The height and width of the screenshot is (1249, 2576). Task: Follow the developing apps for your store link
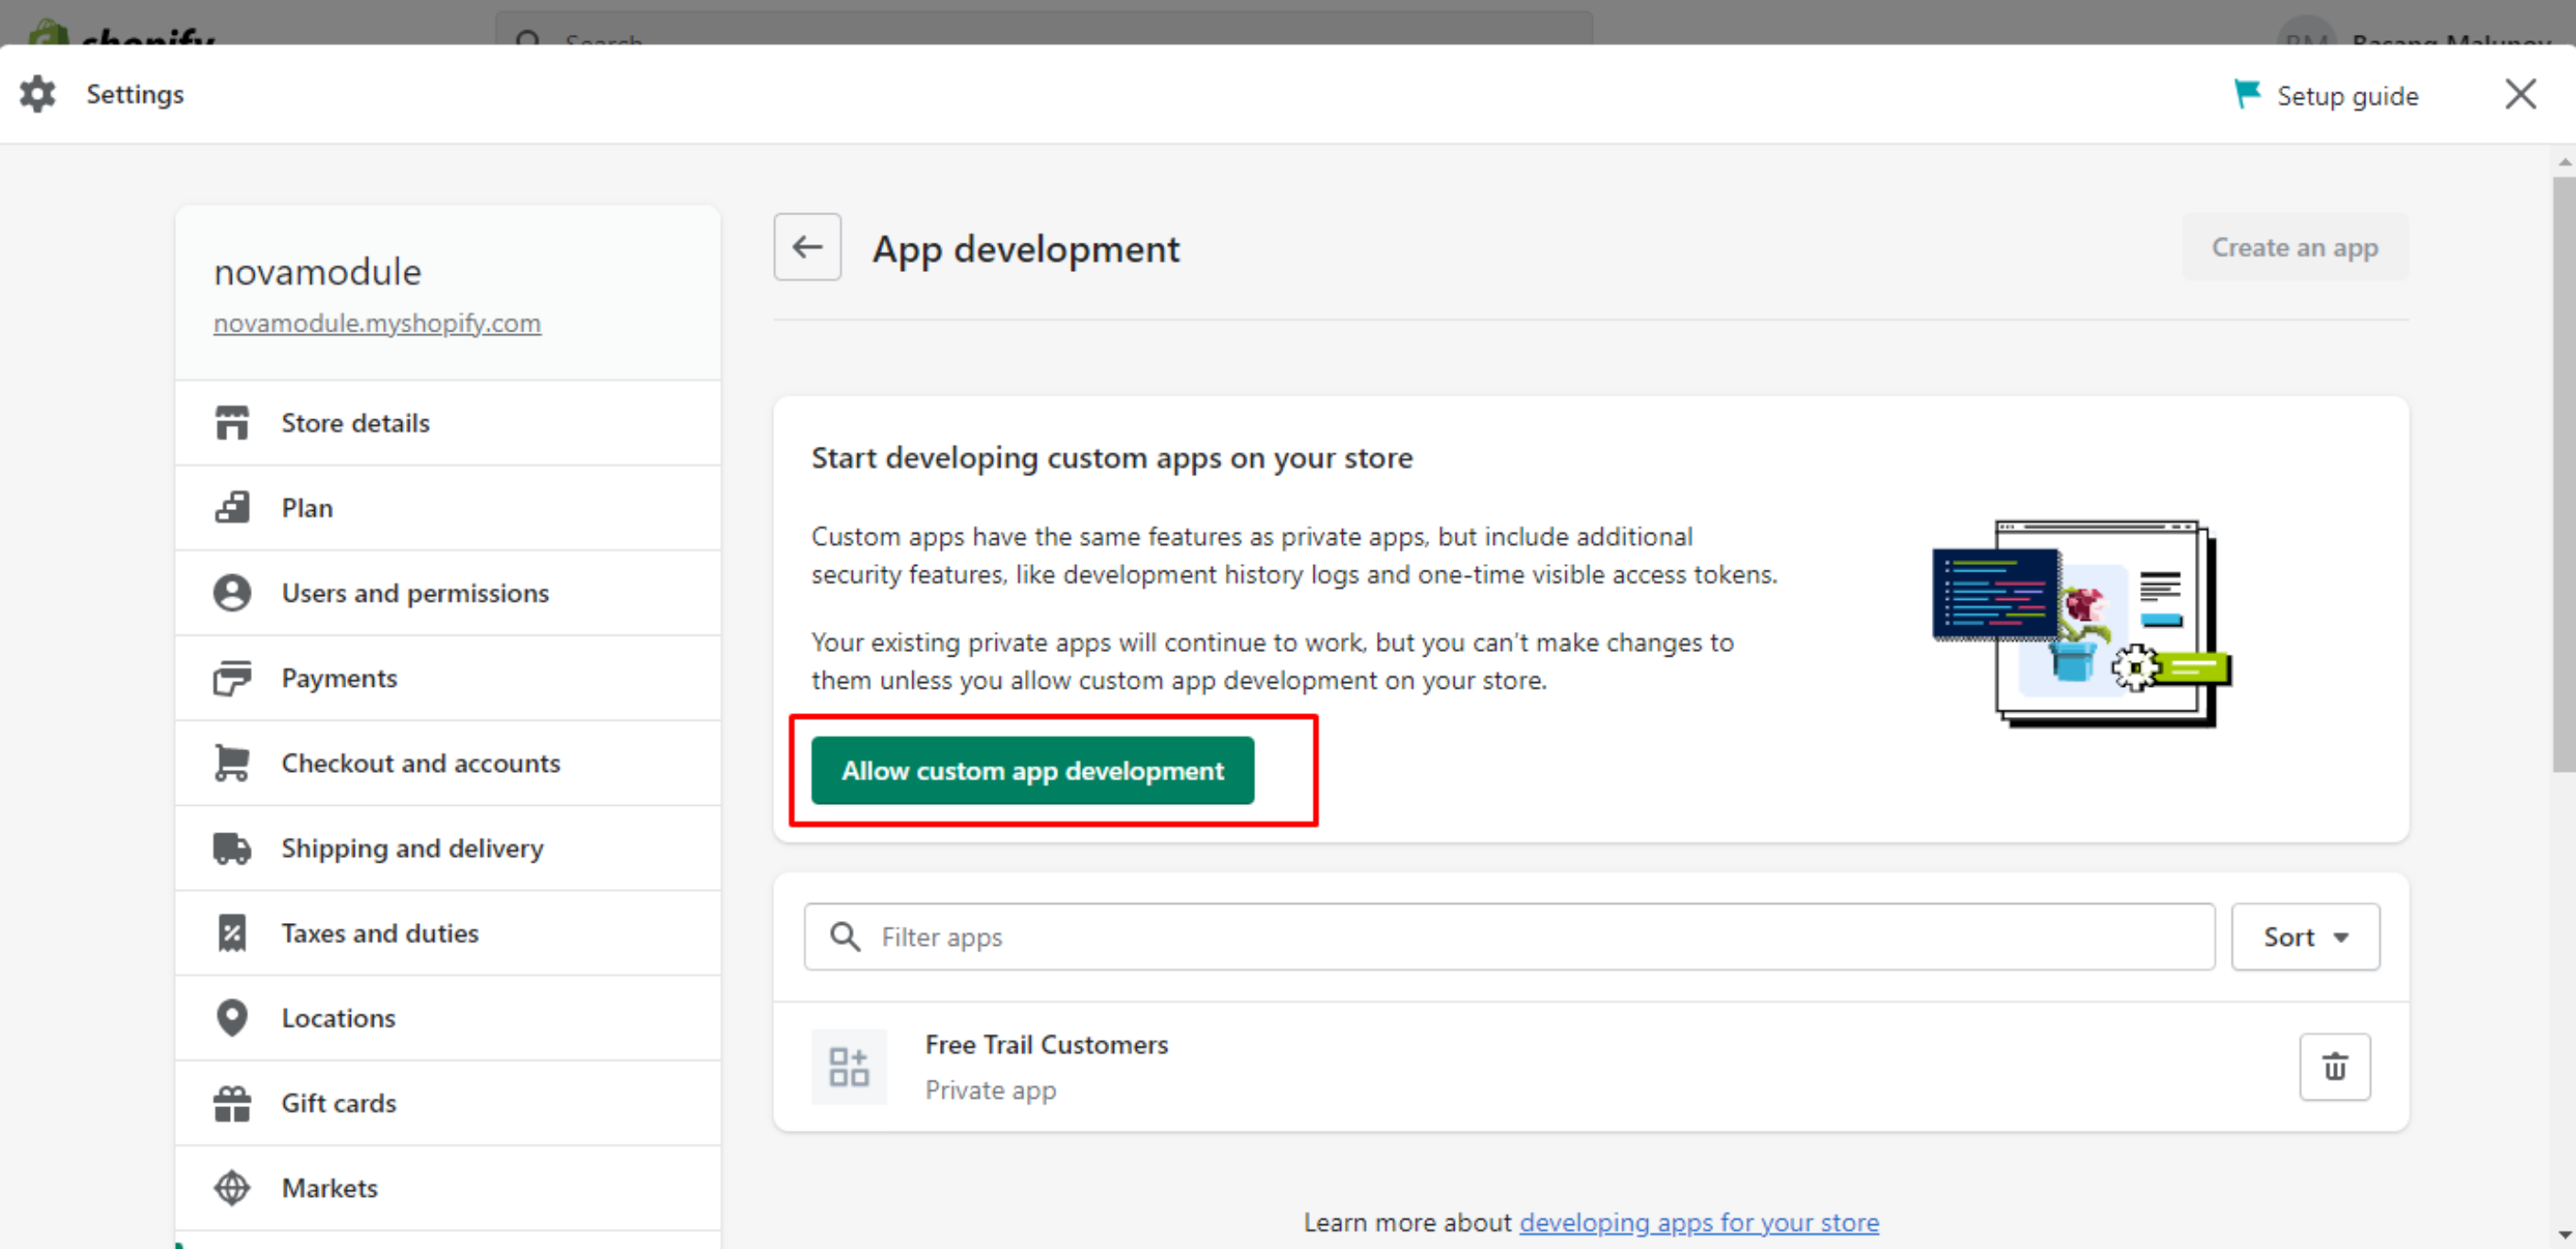click(x=1699, y=1222)
